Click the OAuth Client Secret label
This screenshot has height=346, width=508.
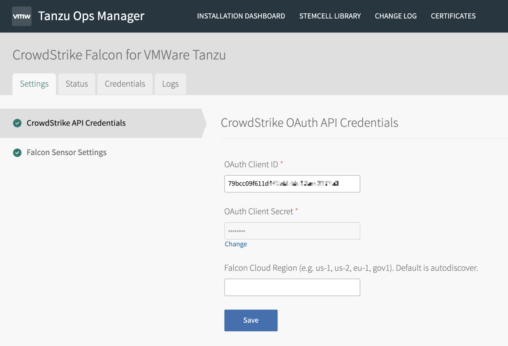[259, 211]
